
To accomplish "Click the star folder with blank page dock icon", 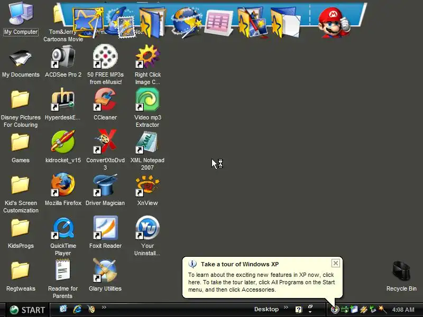I will (x=286, y=23).
